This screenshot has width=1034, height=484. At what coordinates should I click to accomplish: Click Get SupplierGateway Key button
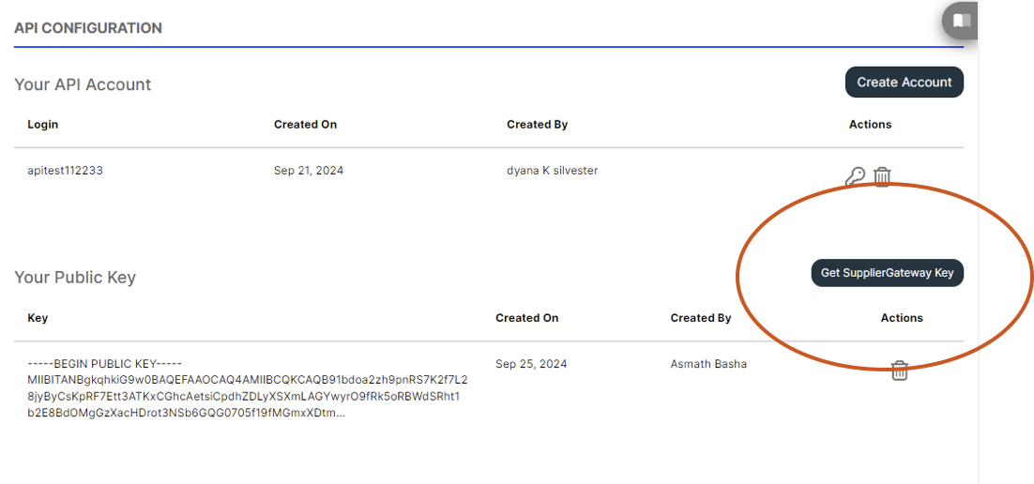coord(887,273)
